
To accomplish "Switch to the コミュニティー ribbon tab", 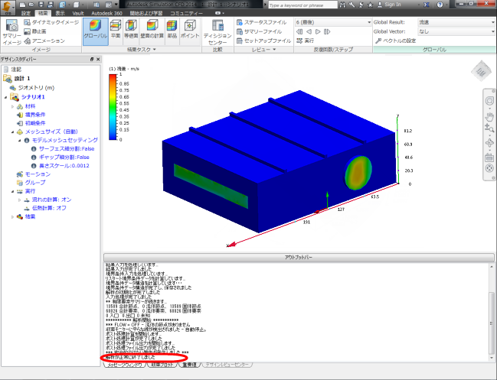I will click(x=186, y=13).
